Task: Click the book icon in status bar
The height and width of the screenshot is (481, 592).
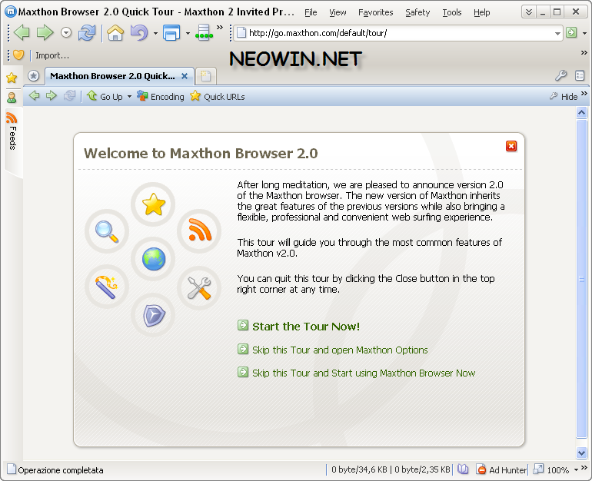Action: pyautogui.click(x=463, y=469)
